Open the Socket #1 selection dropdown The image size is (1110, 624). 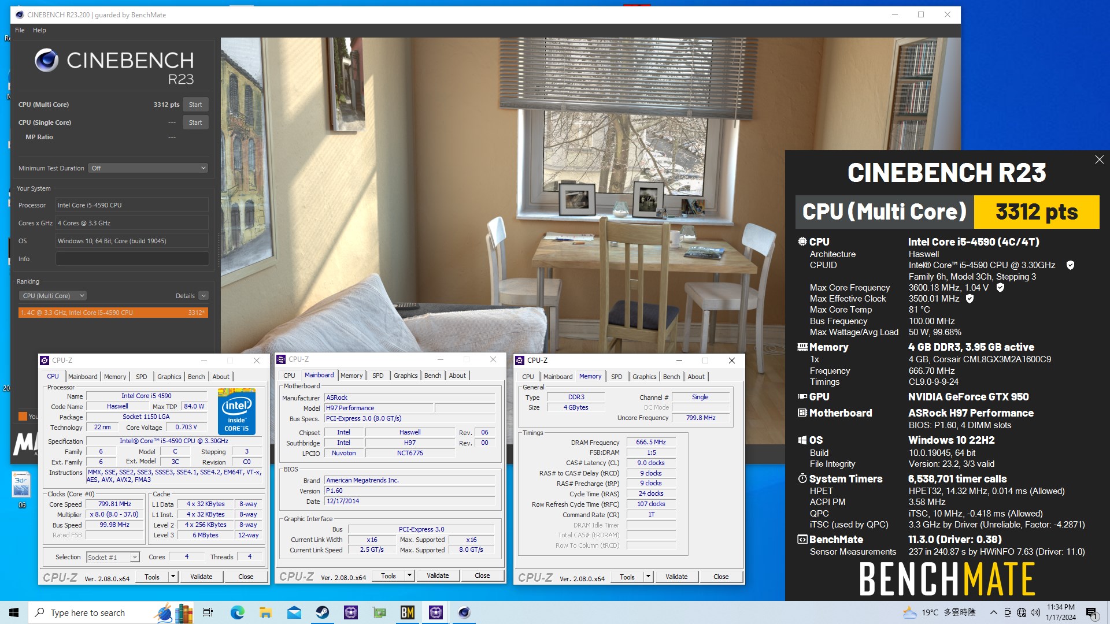(113, 557)
